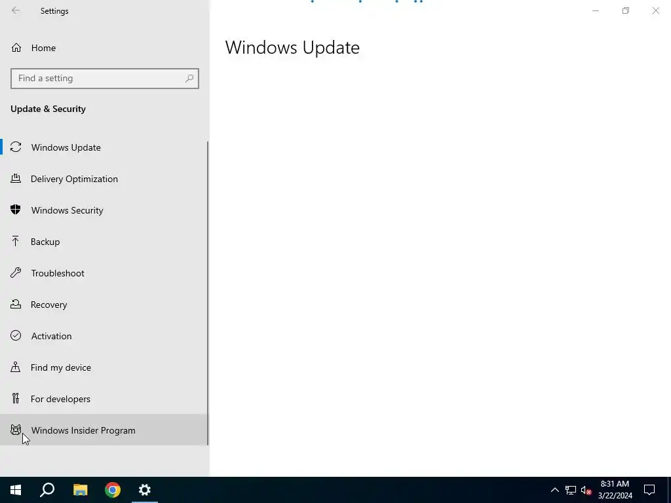Open the clock showing 8:31 AM
This screenshot has width=671, height=503.
coord(615,490)
